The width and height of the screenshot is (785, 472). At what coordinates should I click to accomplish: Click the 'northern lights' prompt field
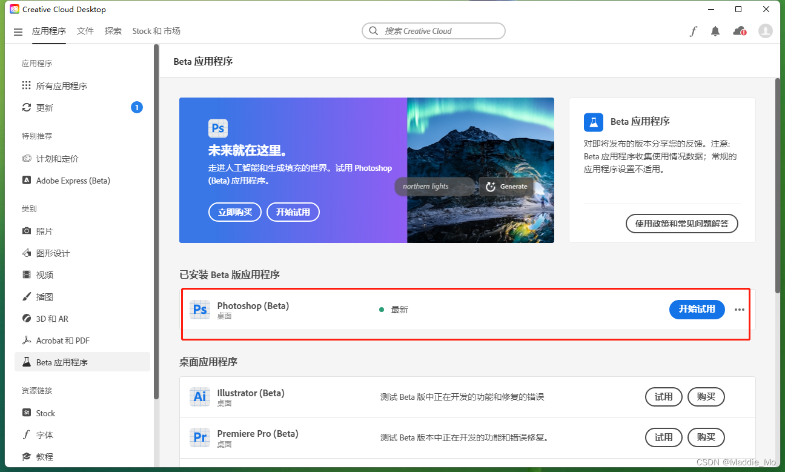pos(434,187)
